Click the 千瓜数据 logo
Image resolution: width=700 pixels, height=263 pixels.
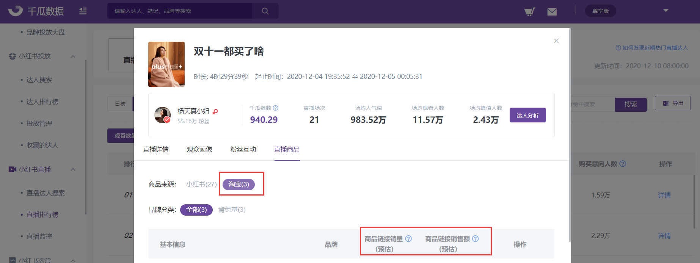36,11
